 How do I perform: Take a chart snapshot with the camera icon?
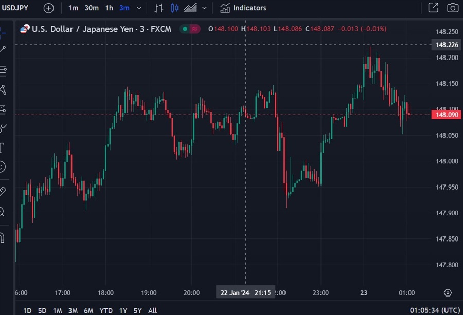coord(452,8)
